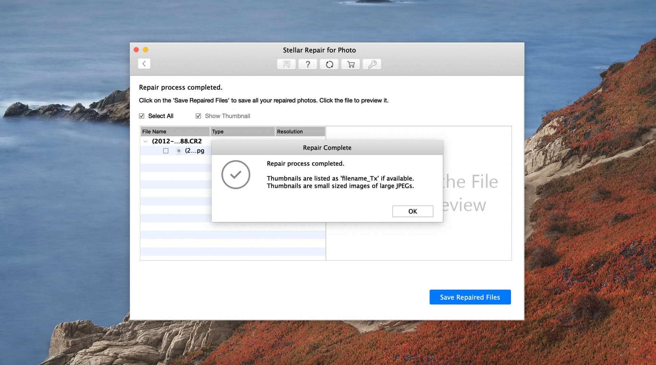
Task: Minimize window with yellow button
Action: click(146, 50)
